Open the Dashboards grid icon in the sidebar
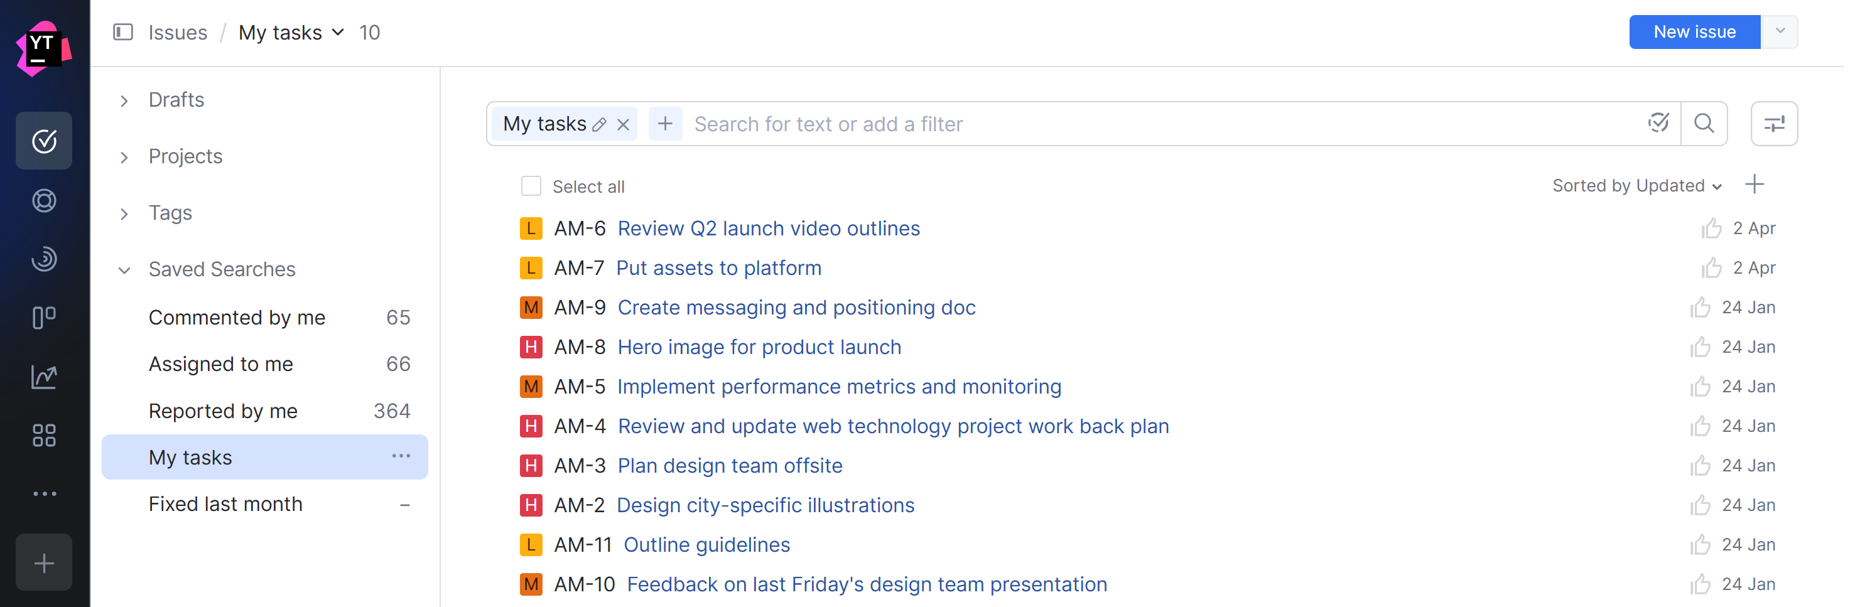The width and height of the screenshot is (1855, 607). pos(44,435)
